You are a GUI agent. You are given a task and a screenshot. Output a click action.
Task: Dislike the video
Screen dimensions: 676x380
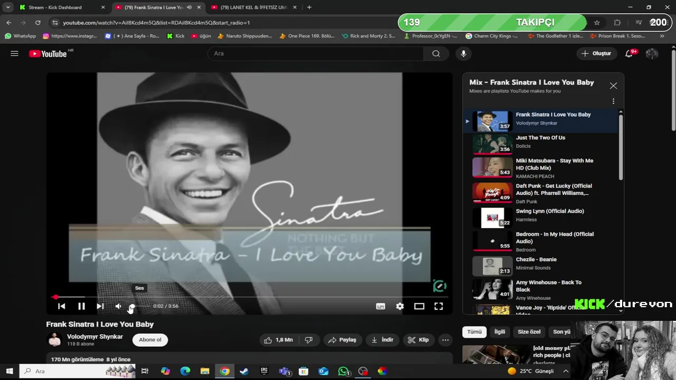(309, 340)
